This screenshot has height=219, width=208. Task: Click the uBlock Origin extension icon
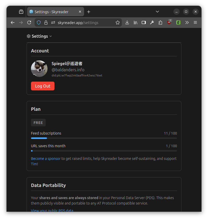(169, 22)
